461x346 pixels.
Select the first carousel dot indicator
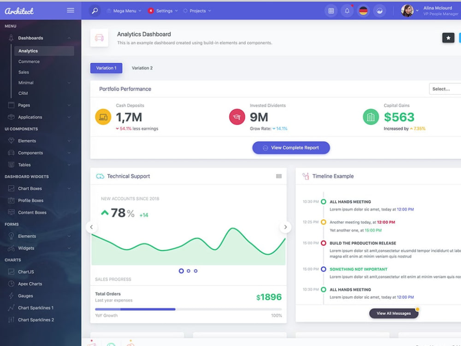click(x=181, y=271)
